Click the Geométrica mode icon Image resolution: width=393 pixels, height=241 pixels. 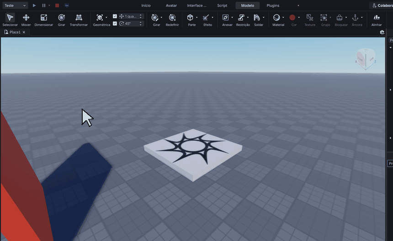pyautogui.click(x=100, y=17)
